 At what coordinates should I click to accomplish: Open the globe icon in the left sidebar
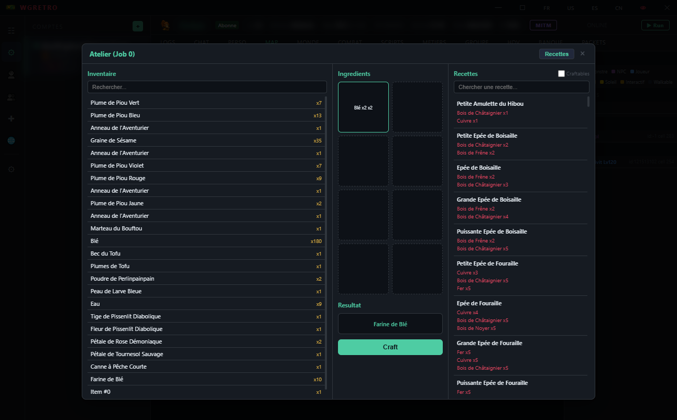point(12,141)
